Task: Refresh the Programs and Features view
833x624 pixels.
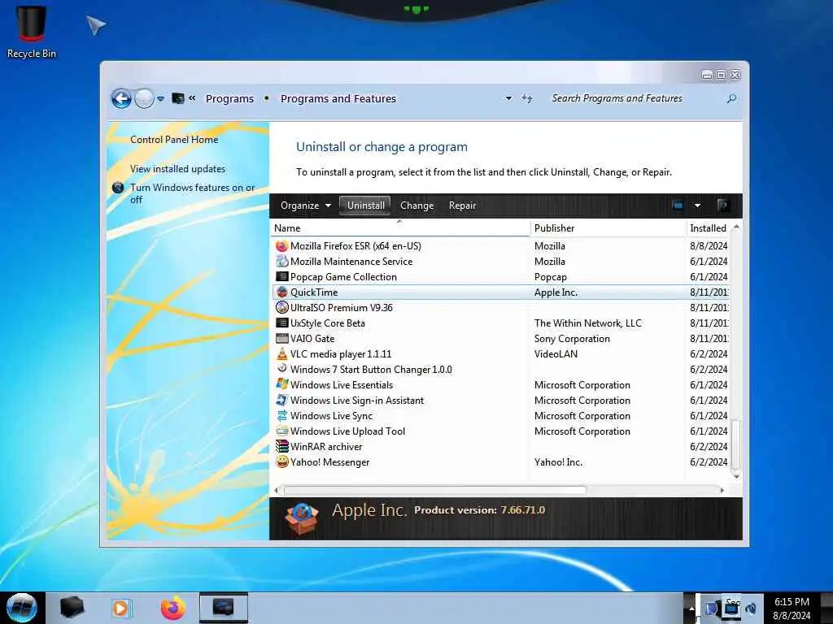Action: pyautogui.click(x=526, y=98)
